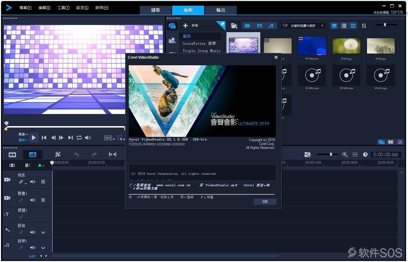Mute the 覆疊1 track audio

pyautogui.click(x=32, y=200)
